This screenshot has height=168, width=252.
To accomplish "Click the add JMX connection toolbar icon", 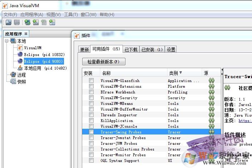I will 36,22.
